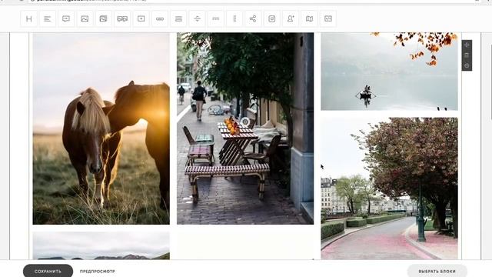The height and width of the screenshot is (277, 492).
Task: Insert the add-person contact block
Action: point(291,18)
